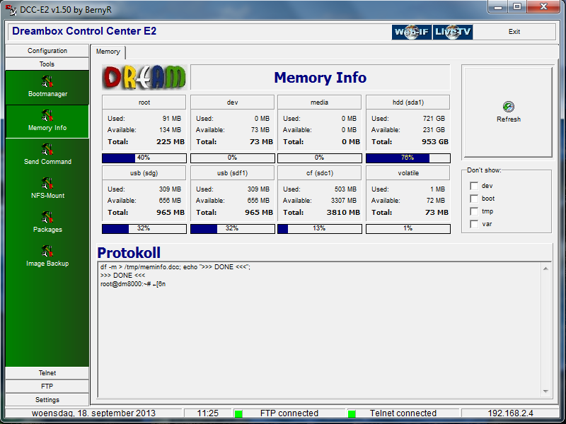Click the 'usb (sdf1)' partition header
Image resolution: width=566 pixels, height=424 pixels.
pos(233,173)
